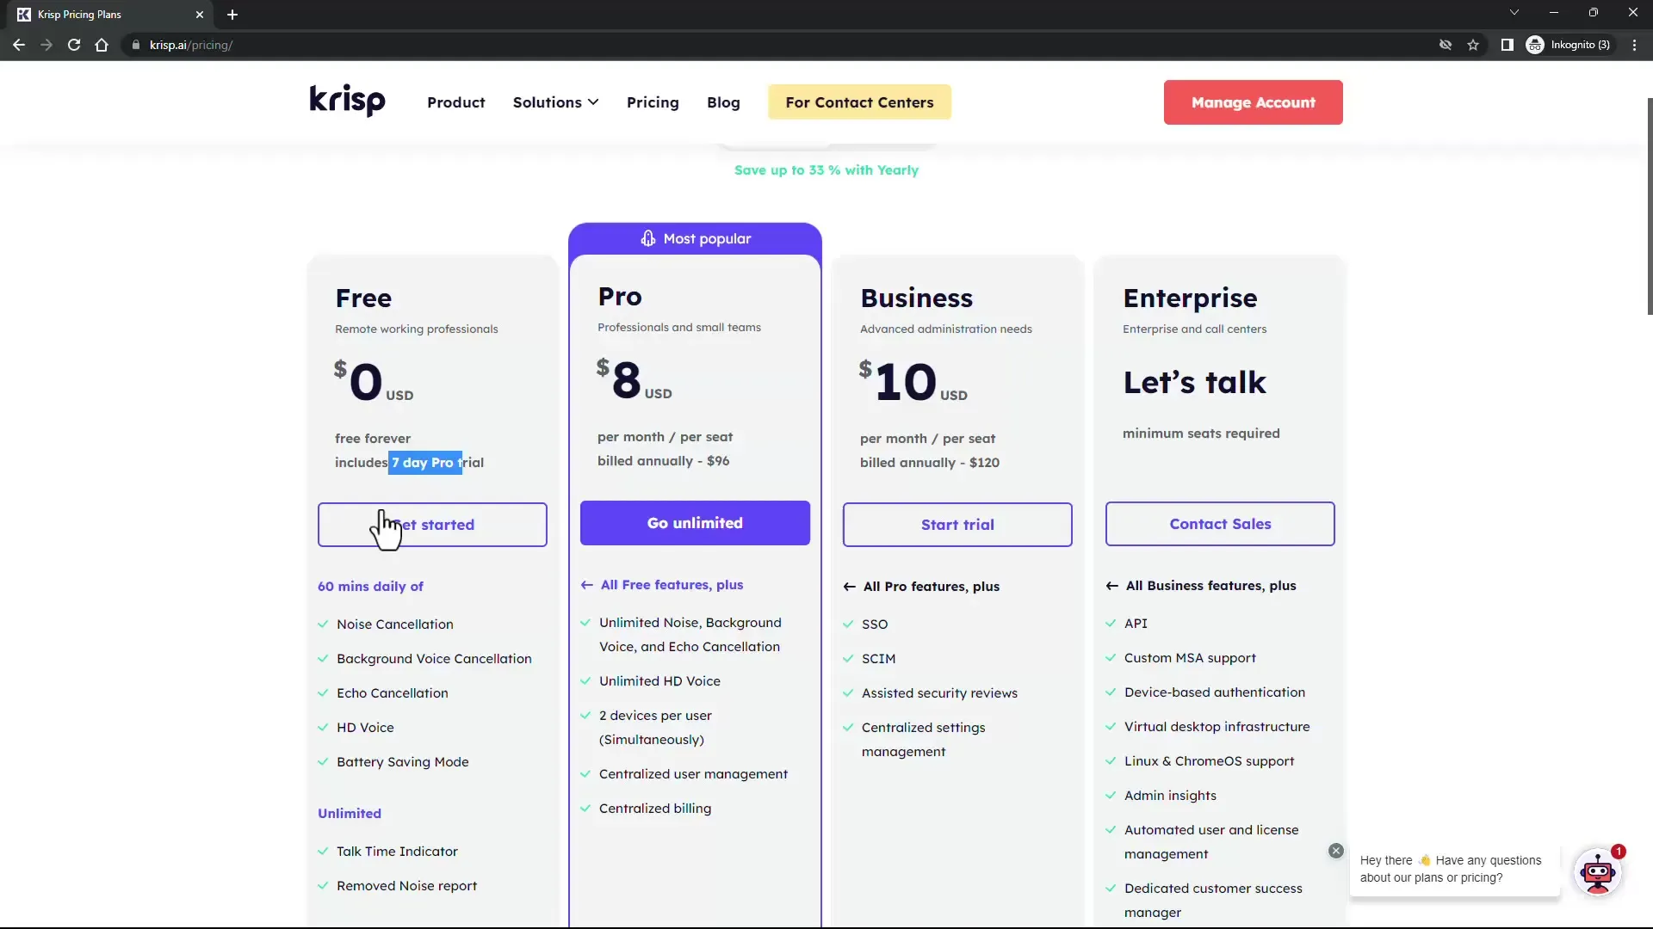The image size is (1653, 929).
Task: Toggle the Free plan HD Voice checkbox
Action: coord(324,727)
